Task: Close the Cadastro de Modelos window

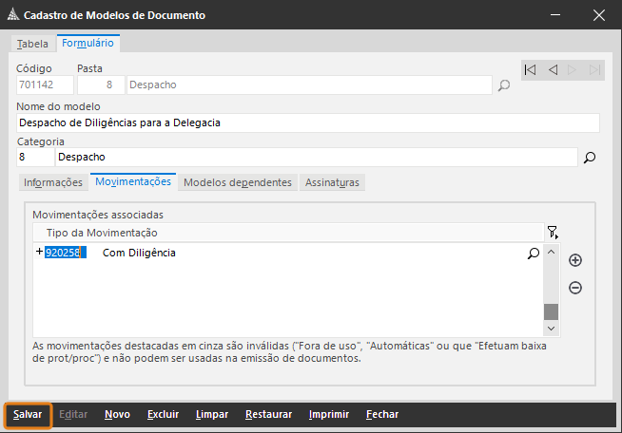Action: (x=598, y=15)
